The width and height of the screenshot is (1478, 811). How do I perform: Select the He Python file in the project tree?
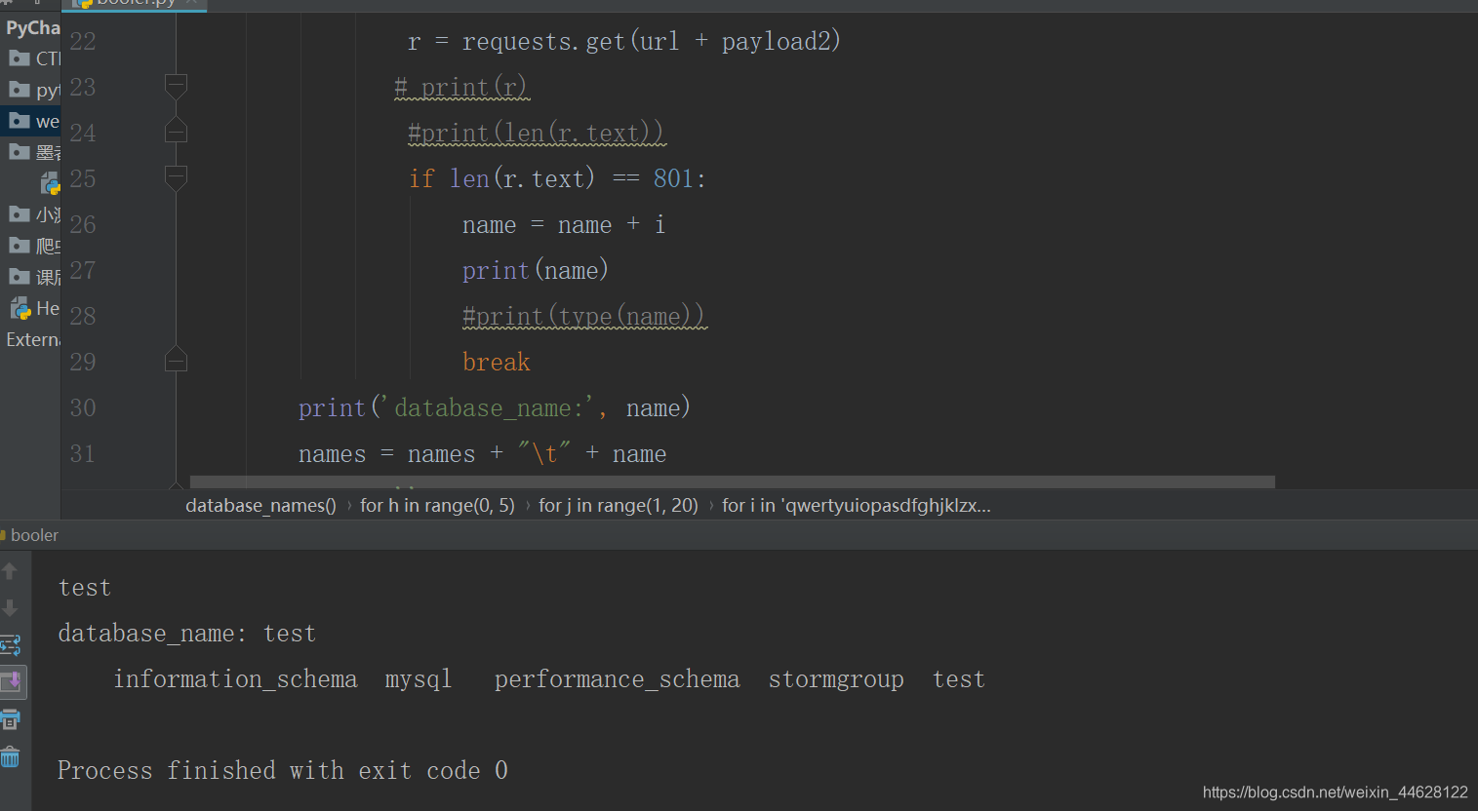pyautogui.click(x=35, y=308)
